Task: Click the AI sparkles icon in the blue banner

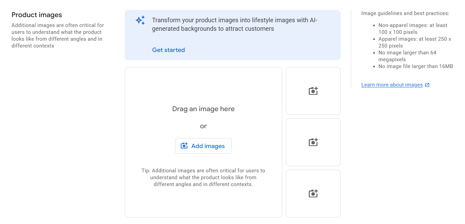Action: 140,21
